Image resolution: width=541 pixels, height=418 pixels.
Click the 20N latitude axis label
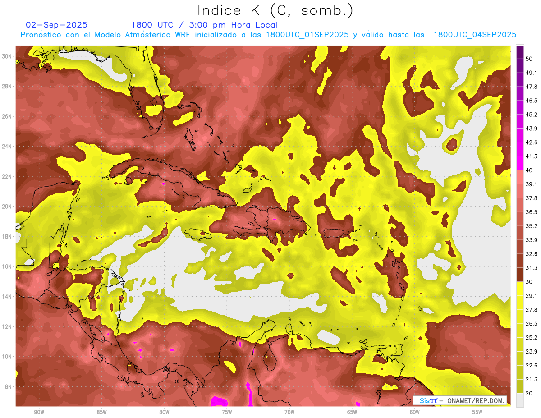[x=7, y=207]
